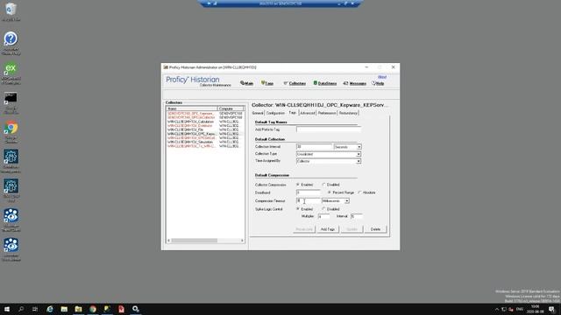Click the spike Interval field

pos(357,216)
